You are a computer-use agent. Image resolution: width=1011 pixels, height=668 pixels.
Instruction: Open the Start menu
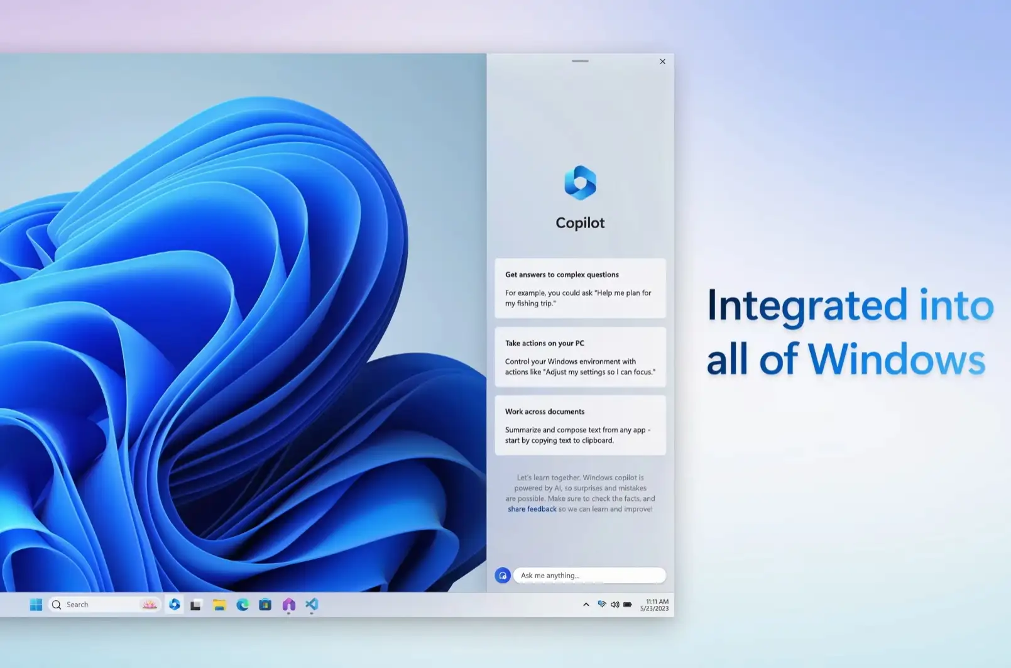36,604
